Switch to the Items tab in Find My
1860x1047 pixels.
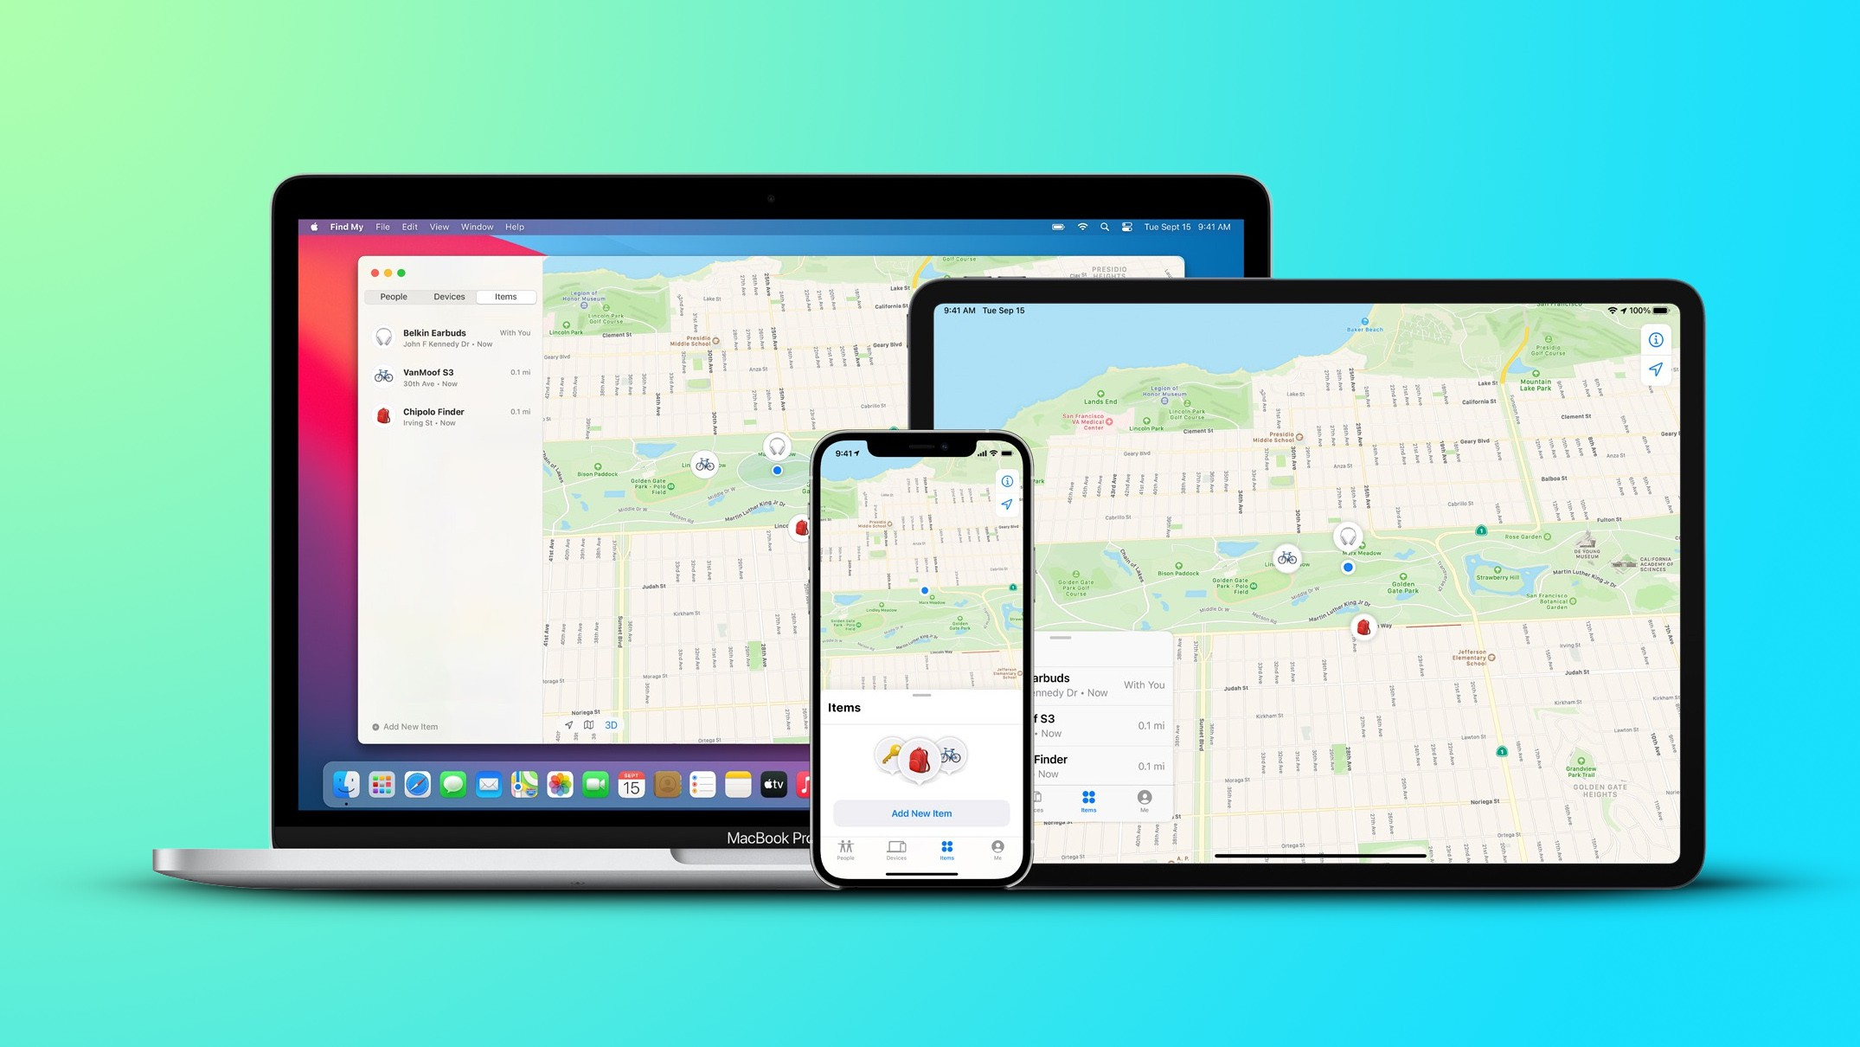point(504,297)
